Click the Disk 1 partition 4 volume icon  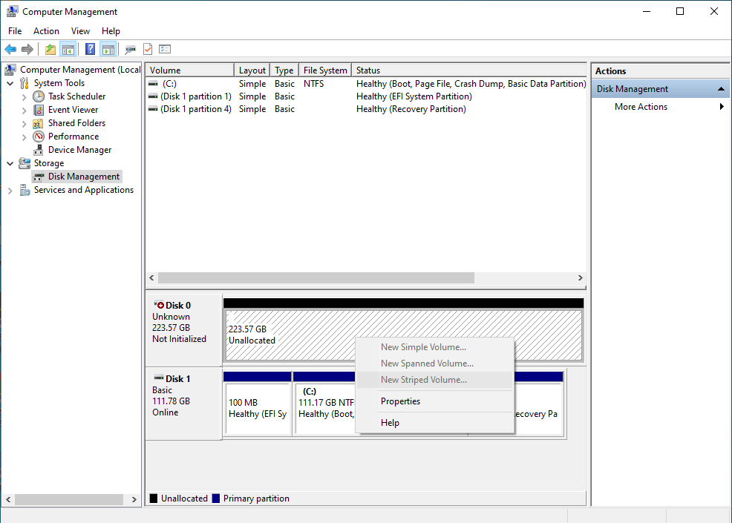(x=153, y=109)
